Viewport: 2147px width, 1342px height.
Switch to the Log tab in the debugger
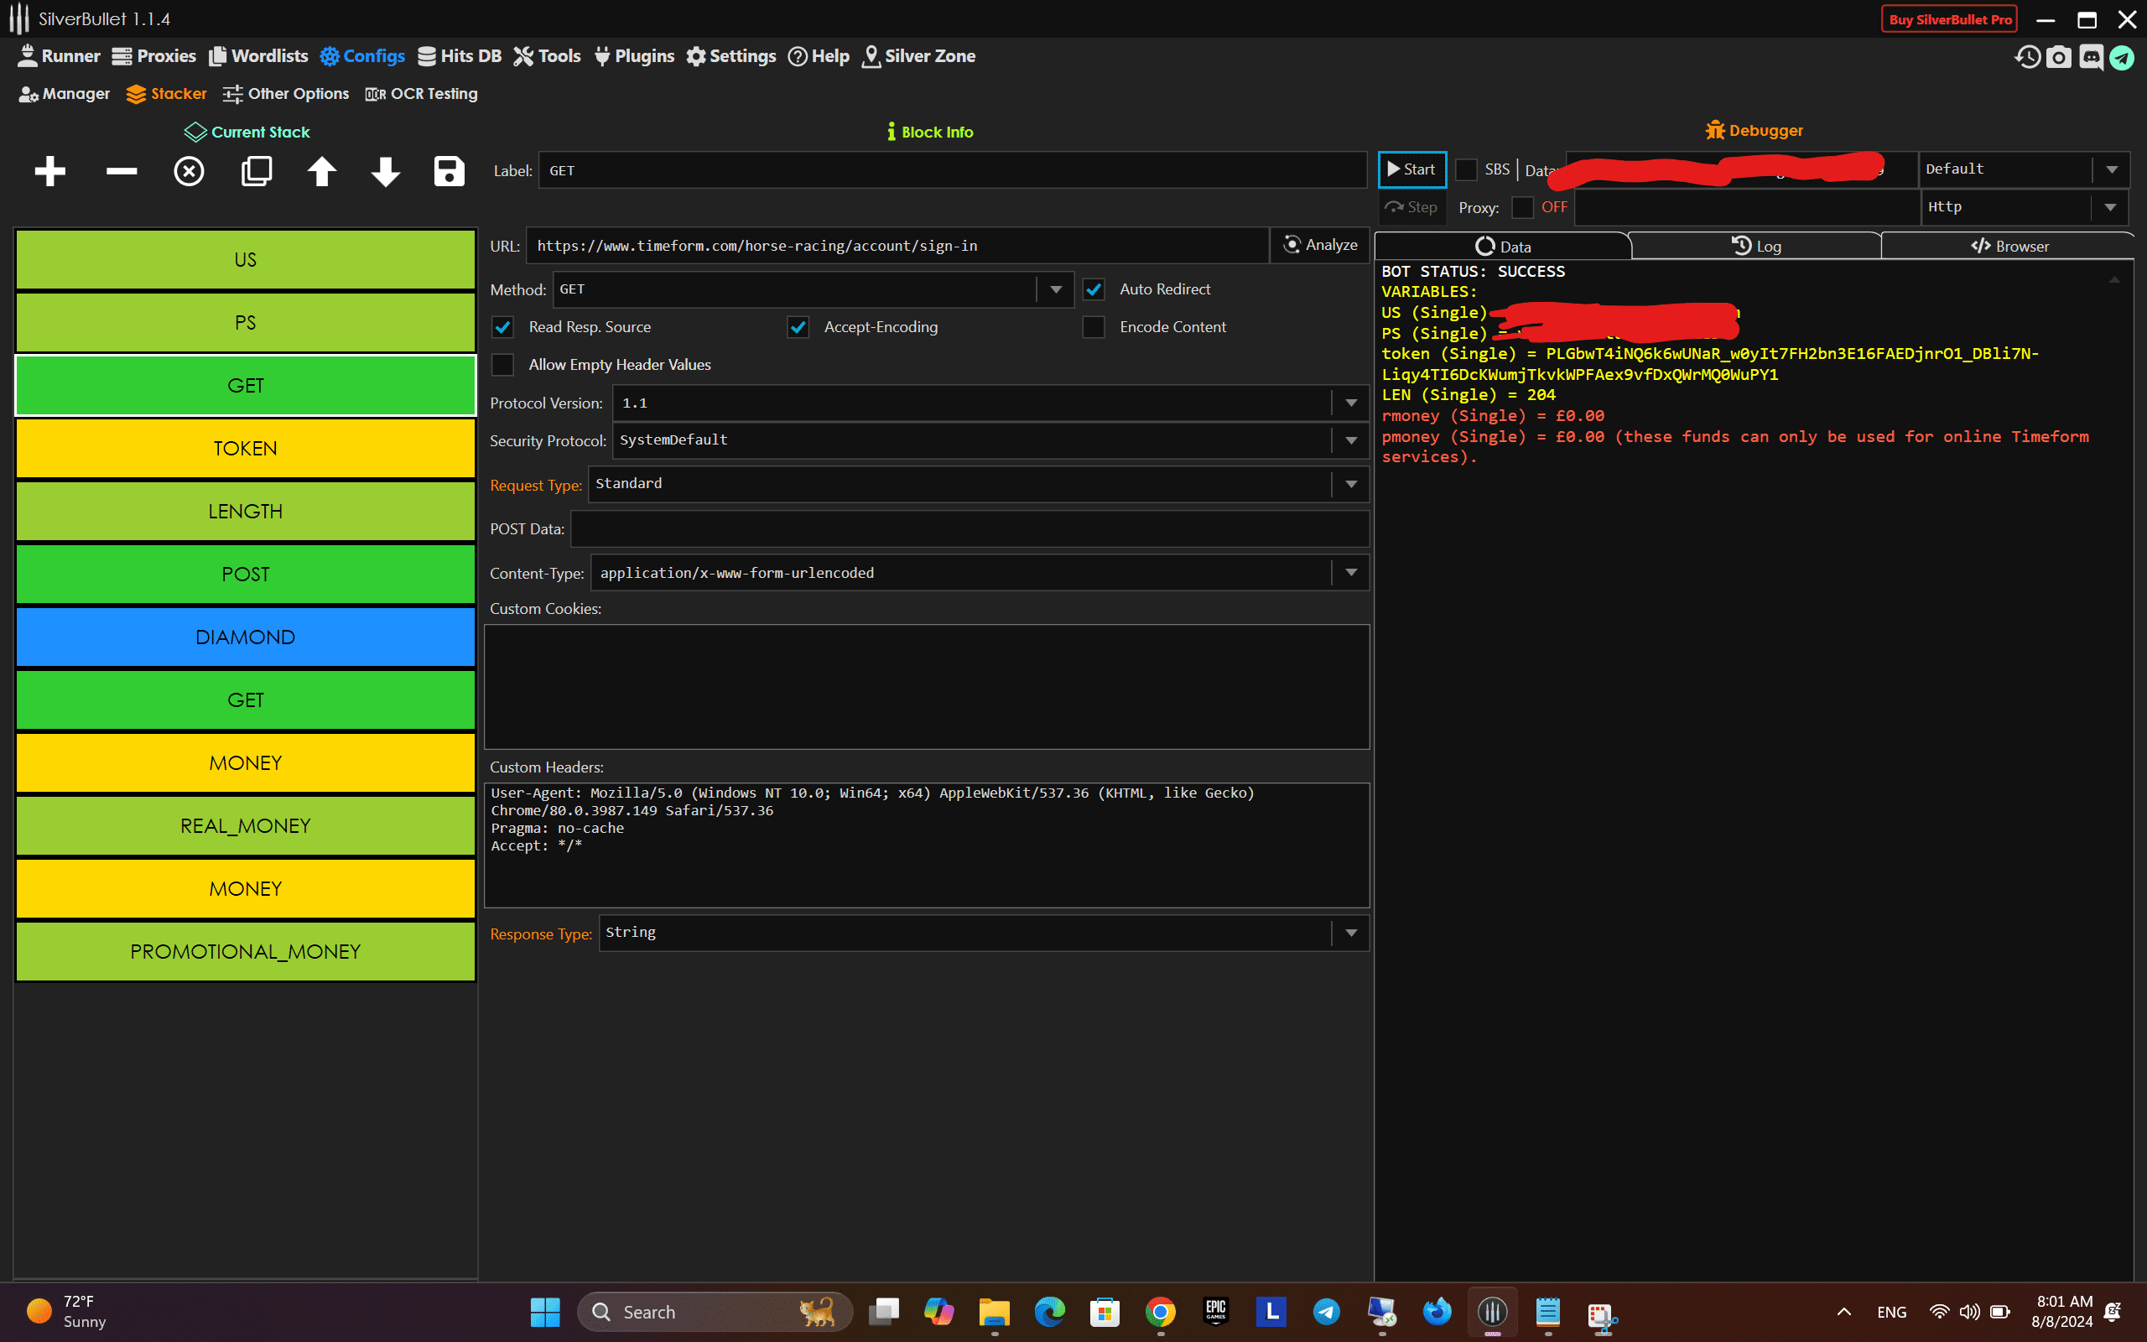(1755, 246)
